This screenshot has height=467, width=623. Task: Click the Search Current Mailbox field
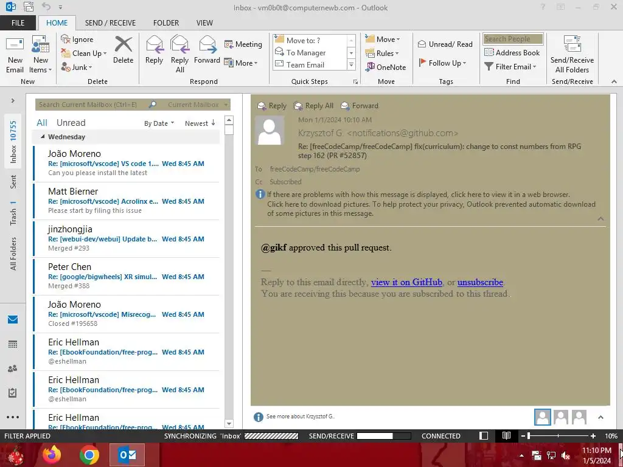(x=91, y=105)
